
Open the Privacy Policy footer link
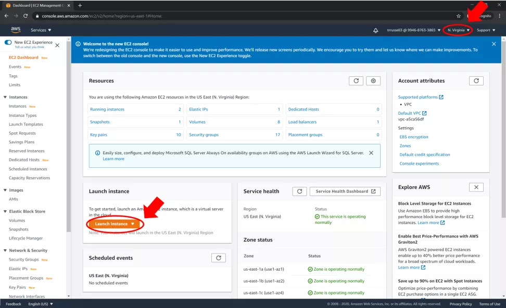pos(461,304)
